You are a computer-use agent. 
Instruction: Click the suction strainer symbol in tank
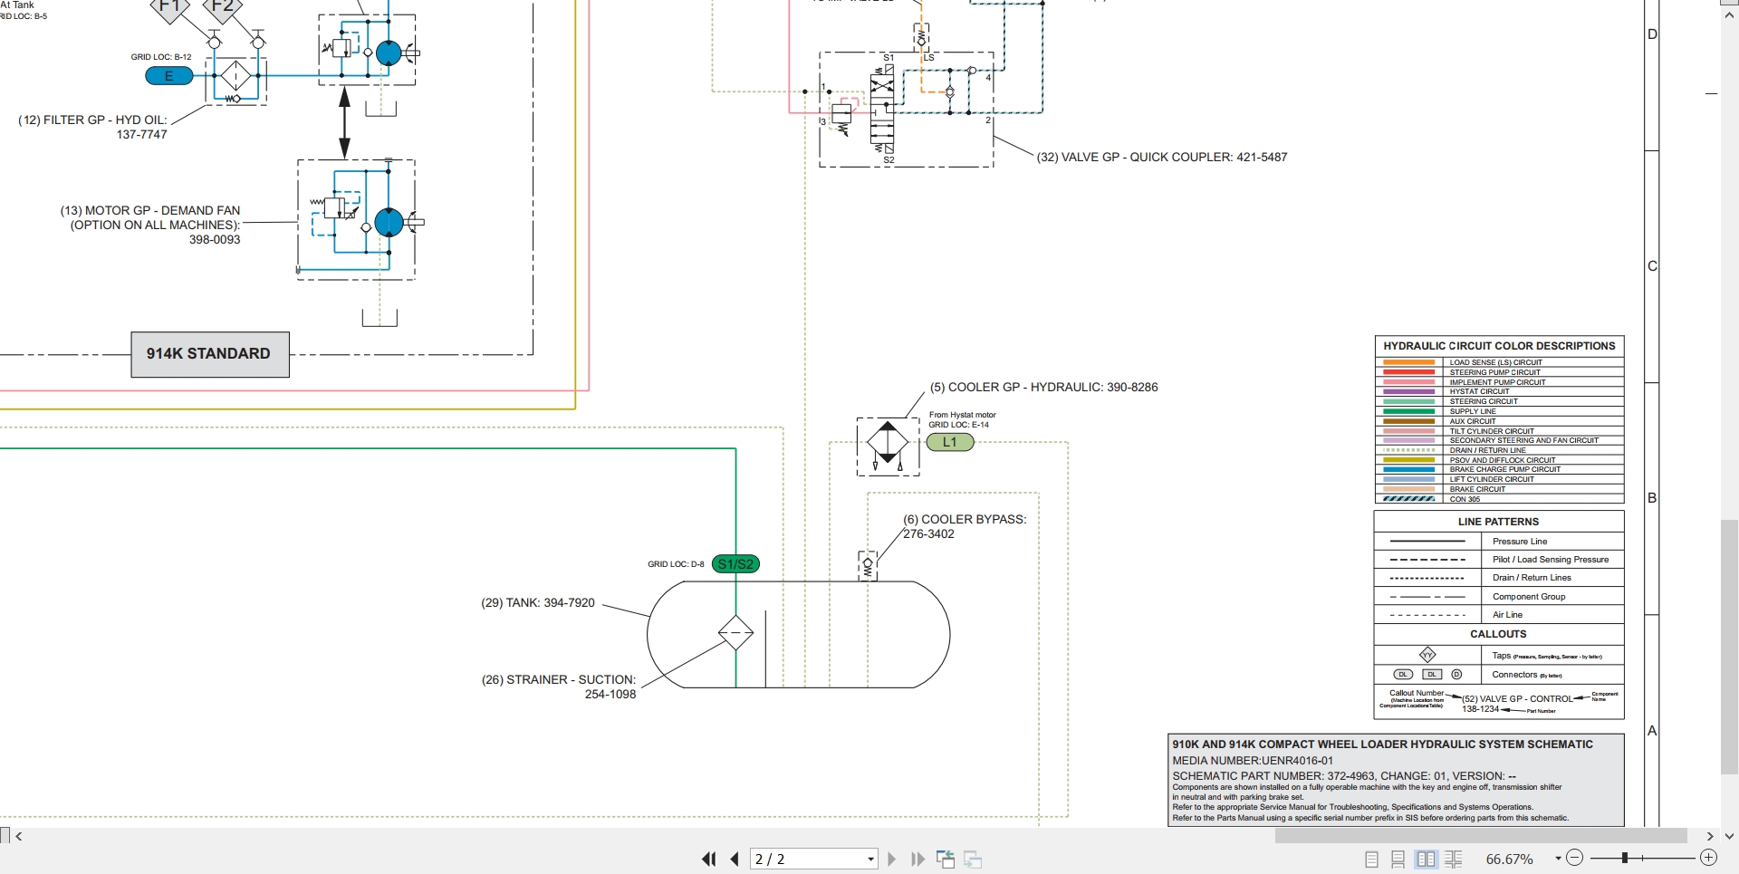(735, 632)
